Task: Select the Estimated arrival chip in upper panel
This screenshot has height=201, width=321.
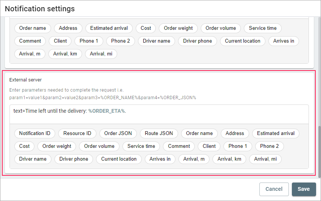Action: coord(109,28)
